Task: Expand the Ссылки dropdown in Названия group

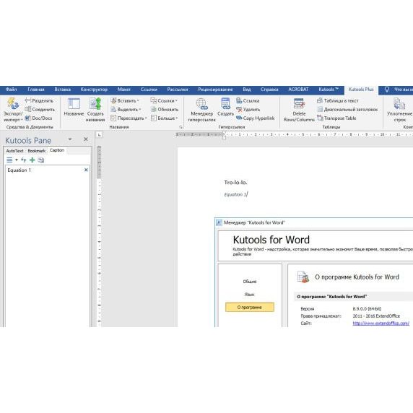Action: [176, 100]
